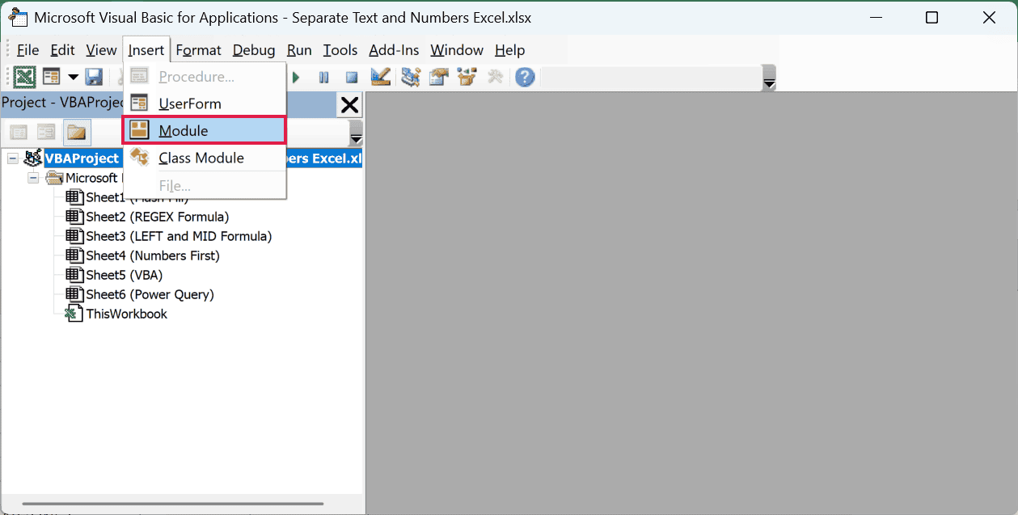This screenshot has width=1018, height=515.
Task: Open the Add-Ins menu
Action: click(x=395, y=50)
